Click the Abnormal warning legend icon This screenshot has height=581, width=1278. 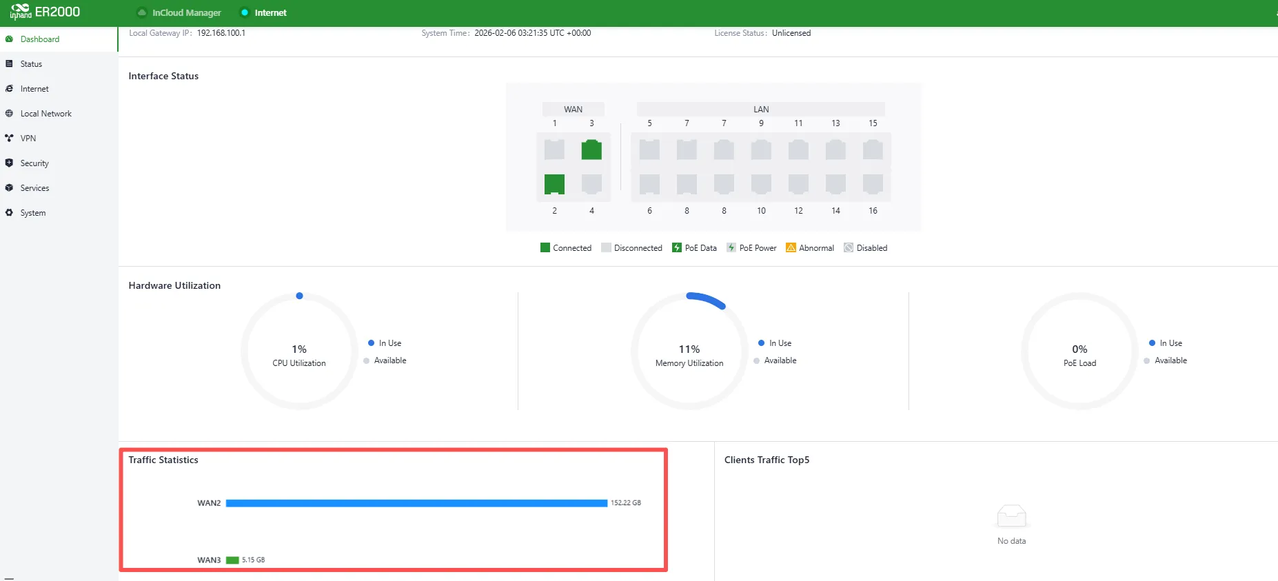(791, 247)
